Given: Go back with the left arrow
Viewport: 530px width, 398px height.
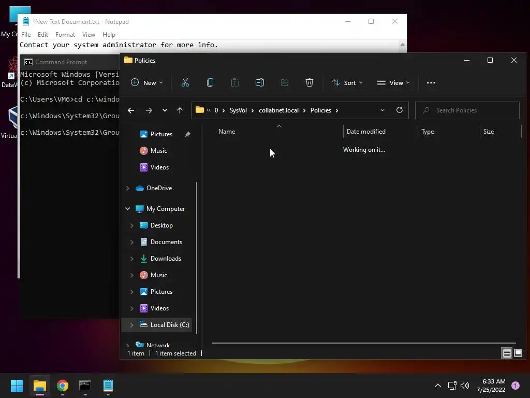Looking at the screenshot, I should (131, 110).
